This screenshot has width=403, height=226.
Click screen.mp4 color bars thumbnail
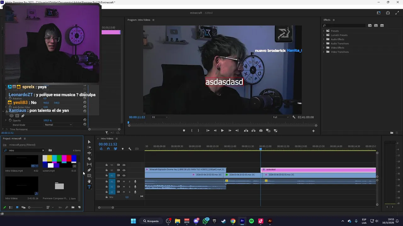(60, 161)
